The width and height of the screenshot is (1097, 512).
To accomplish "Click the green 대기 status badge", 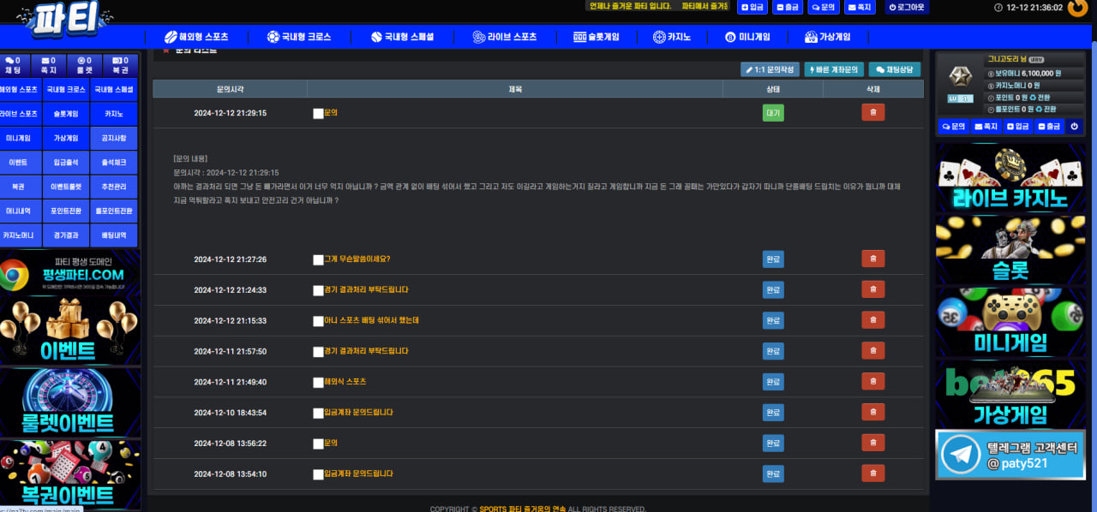I will (x=773, y=112).
